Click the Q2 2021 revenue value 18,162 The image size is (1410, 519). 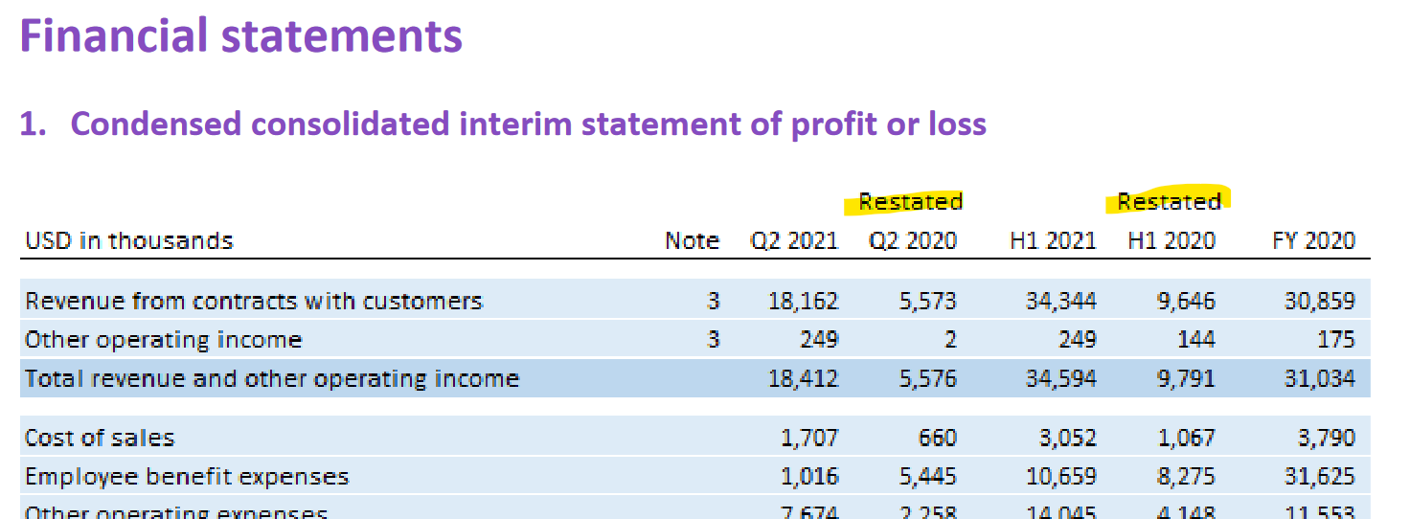(x=803, y=302)
